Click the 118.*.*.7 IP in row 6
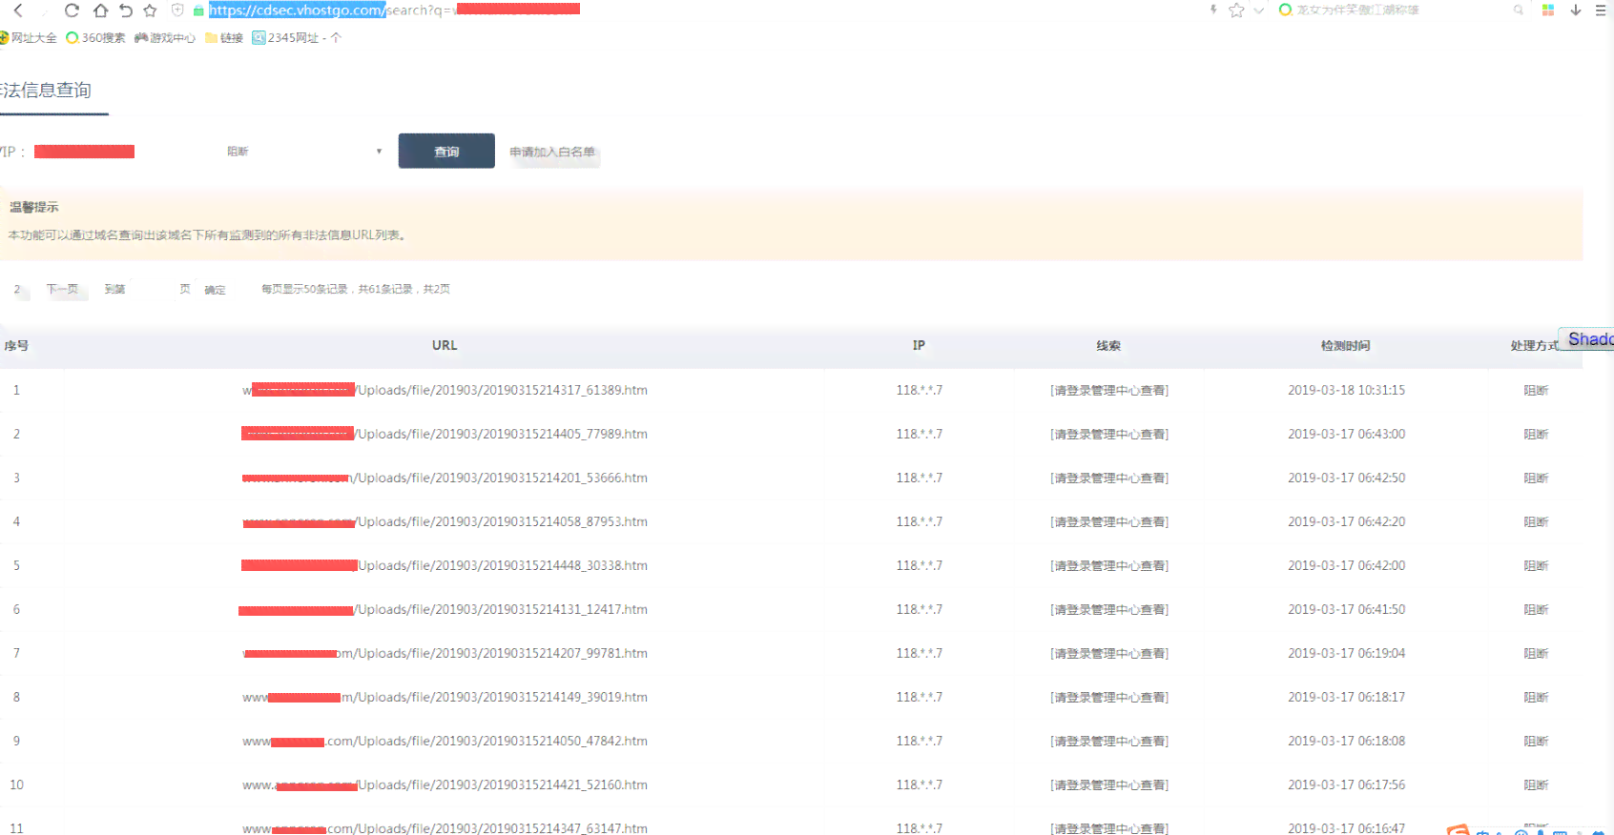The height and width of the screenshot is (835, 1614). pyautogui.click(x=919, y=609)
